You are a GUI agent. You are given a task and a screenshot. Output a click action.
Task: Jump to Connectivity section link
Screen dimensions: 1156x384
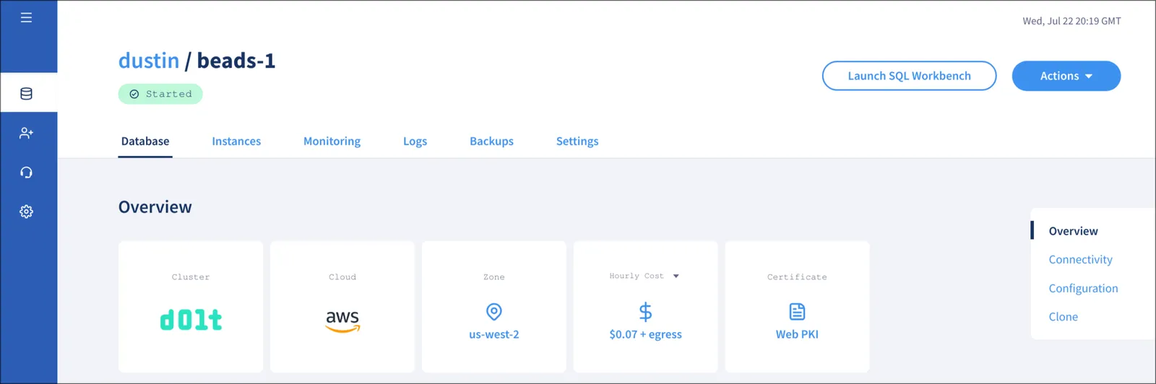tap(1080, 260)
